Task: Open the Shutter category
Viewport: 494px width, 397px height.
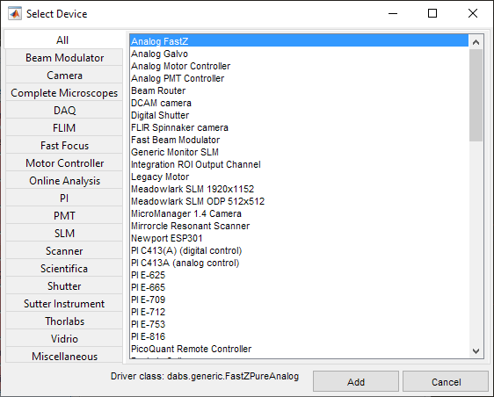Action: pos(64,285)
